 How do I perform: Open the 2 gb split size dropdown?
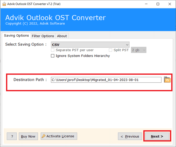139,50
